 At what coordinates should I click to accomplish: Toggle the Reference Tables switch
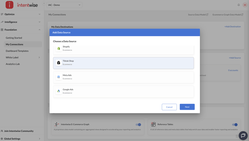tap(235, 125)
